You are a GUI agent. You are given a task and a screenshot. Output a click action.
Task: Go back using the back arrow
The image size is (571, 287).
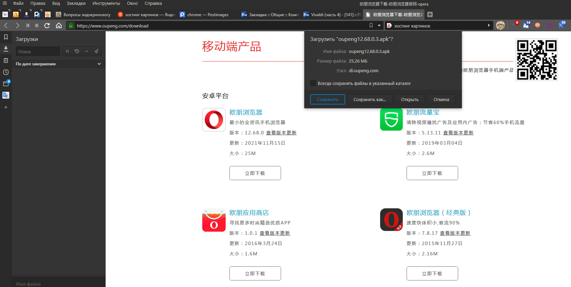coord(6,25)
